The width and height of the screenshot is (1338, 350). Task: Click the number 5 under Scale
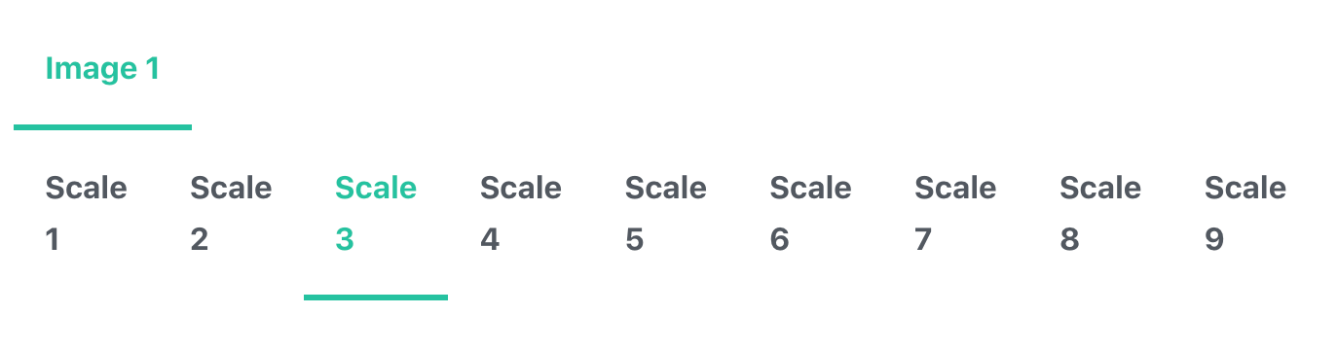pos(634,239)
